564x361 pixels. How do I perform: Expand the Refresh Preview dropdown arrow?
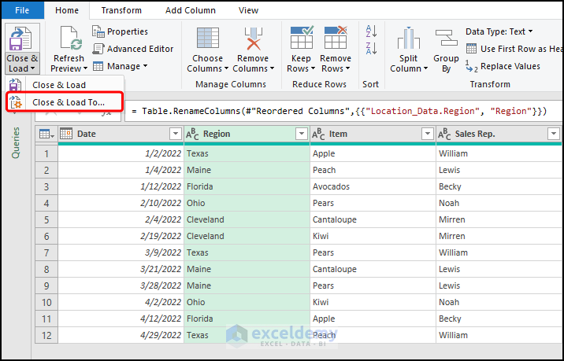85,68
